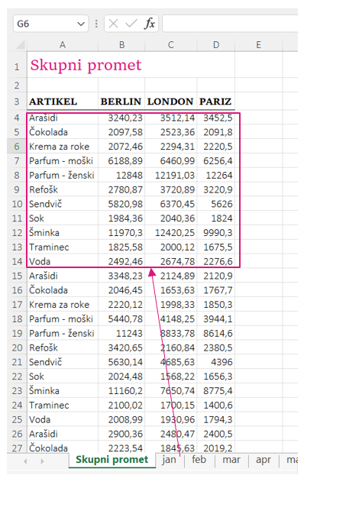Click Berlin value 2900,36 in row 26
Viewport: 346px width, 514px height.
tap(121, 434)
